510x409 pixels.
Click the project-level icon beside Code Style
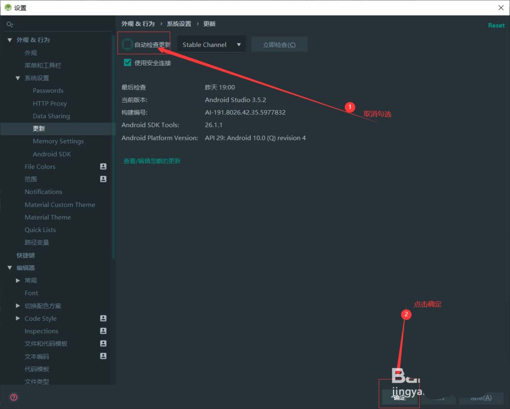point(103,318)
